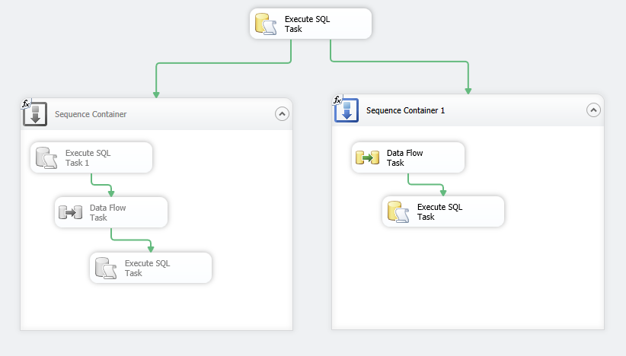Click the grayed-out Data Flow Task icon
Screen dimensions: 626x356
(x=70, y=212)
